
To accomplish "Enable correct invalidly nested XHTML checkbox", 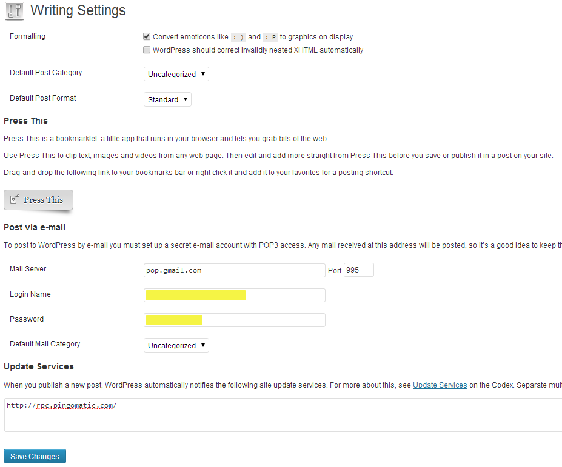I will [x=147, y=50].
